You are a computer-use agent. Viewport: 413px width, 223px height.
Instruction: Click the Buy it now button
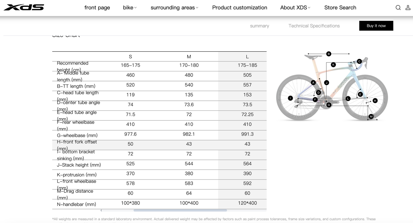376,26
